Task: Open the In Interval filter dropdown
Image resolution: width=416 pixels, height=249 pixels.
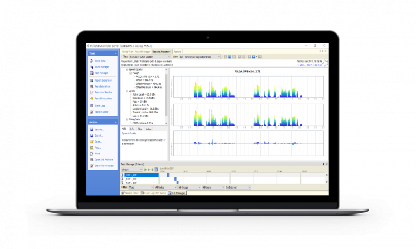Action: point(238,187)
